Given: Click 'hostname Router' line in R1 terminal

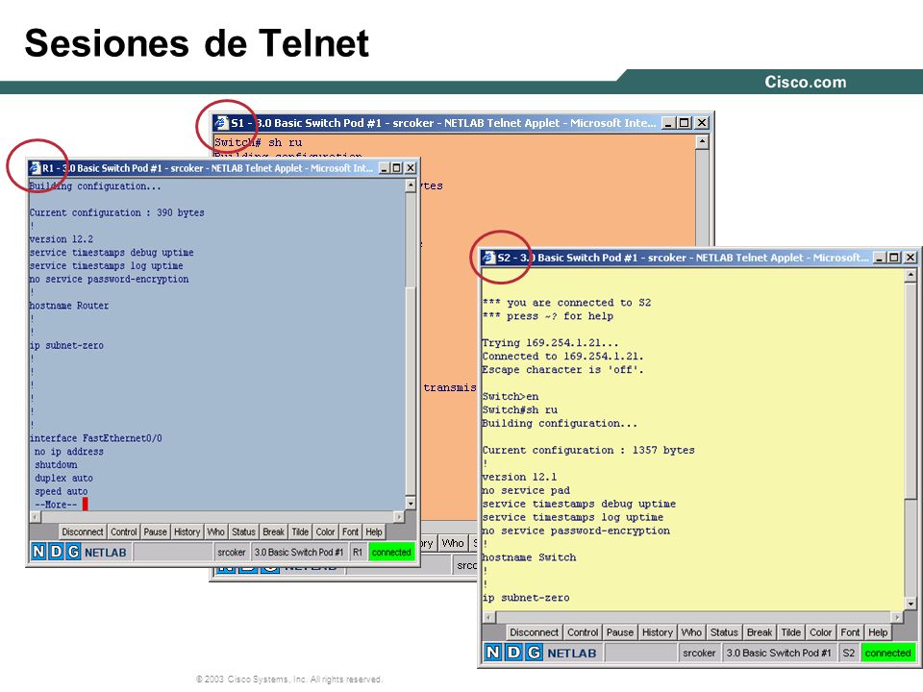Looking at the screenshot, I should pos(69,306).
